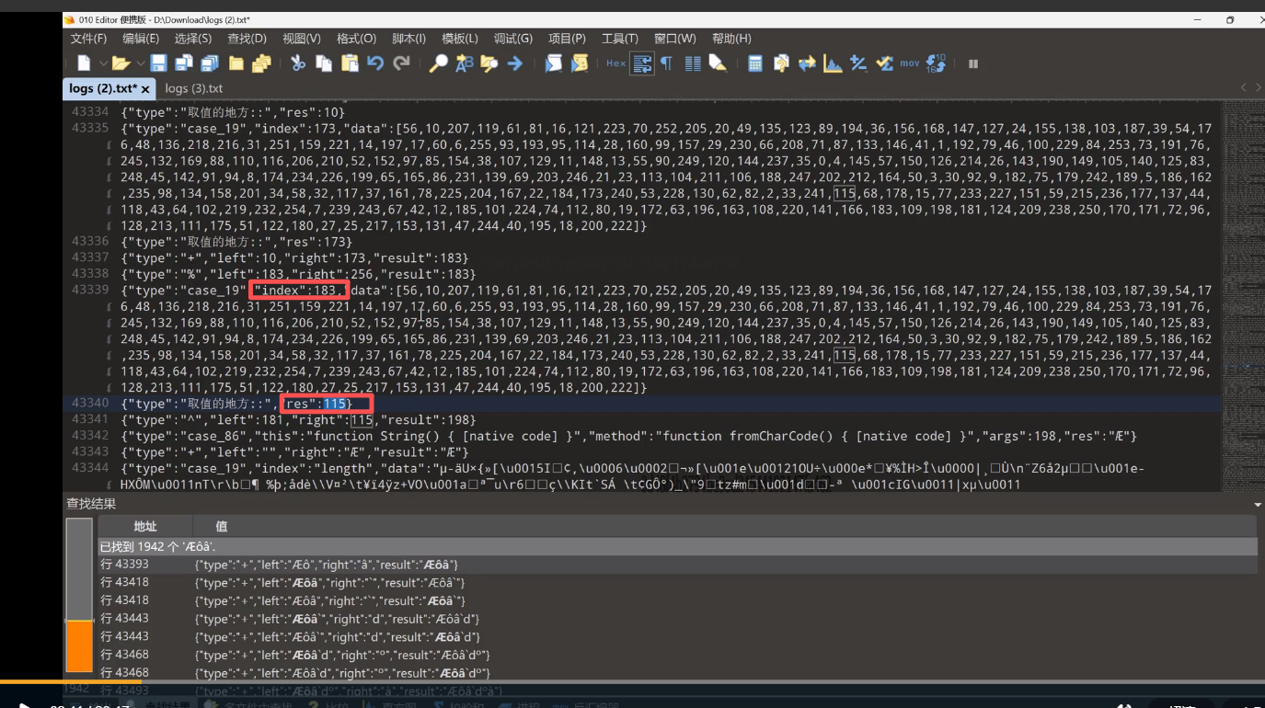Select the result row 行 43393
Screen dimensions: 1265x708
[678, 564]
